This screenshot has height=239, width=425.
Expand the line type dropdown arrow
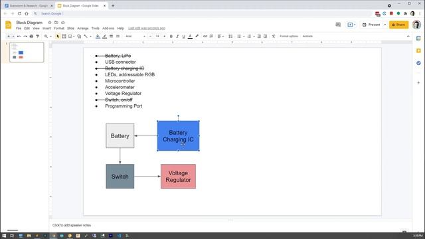tap(90, 37)
